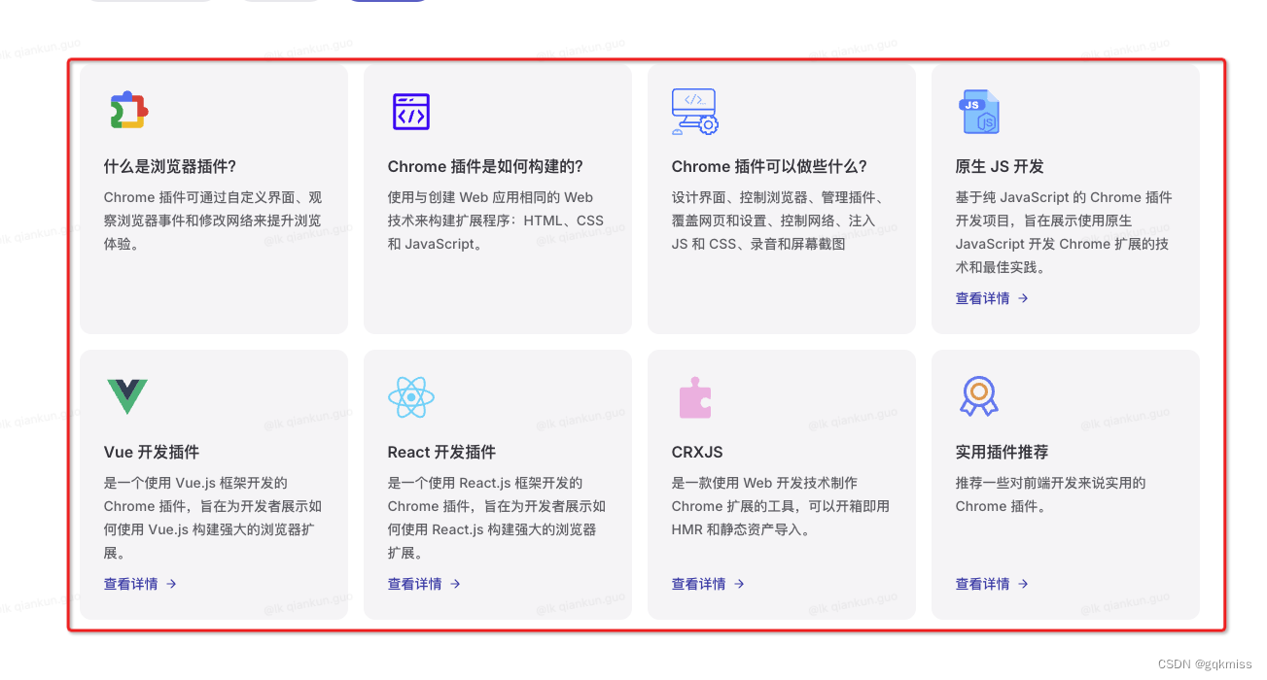Screen dimensions: 1267x680
Task: Click the arrow beside React card 查看详情
Action: pyautogui.click(x=455, y=584)
